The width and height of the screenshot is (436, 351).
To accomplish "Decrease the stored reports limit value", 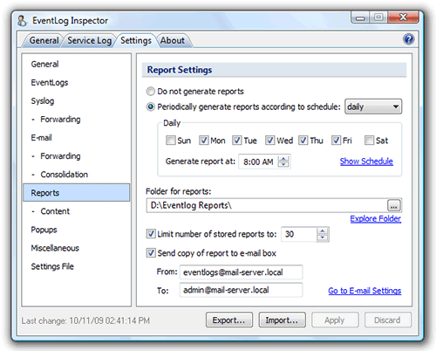I will coord(322,237).
